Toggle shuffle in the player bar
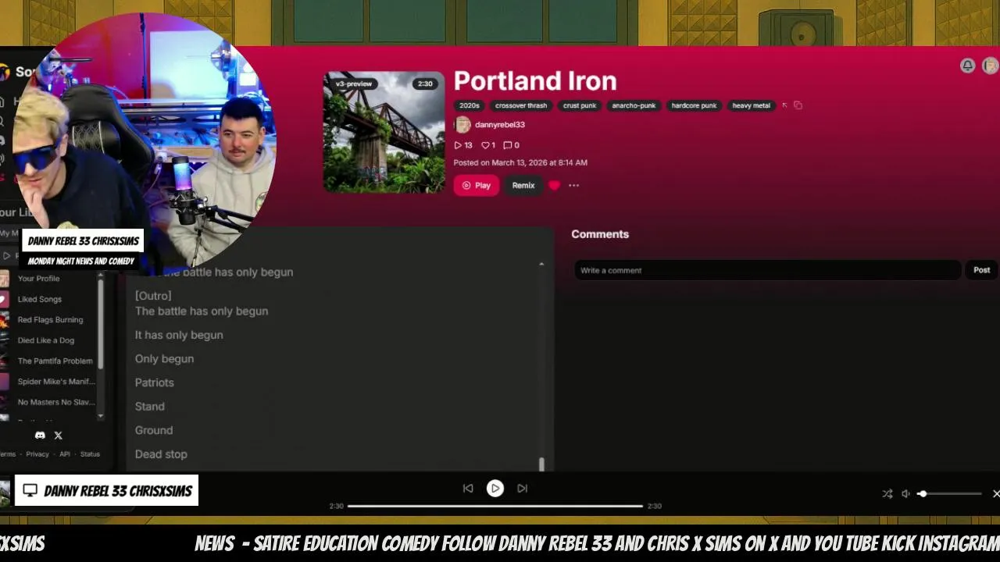 tap(887, 494)
